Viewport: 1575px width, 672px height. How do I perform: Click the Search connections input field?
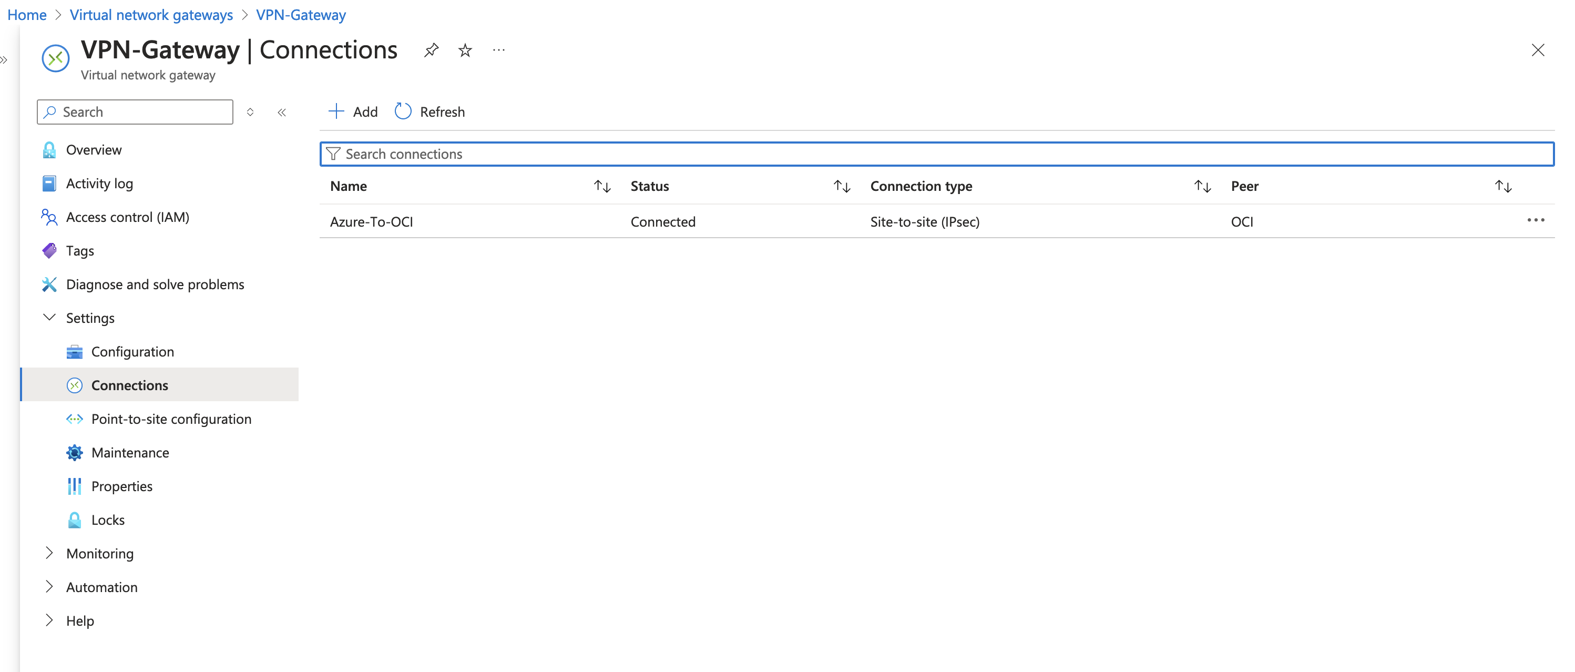tap(938, 152)
